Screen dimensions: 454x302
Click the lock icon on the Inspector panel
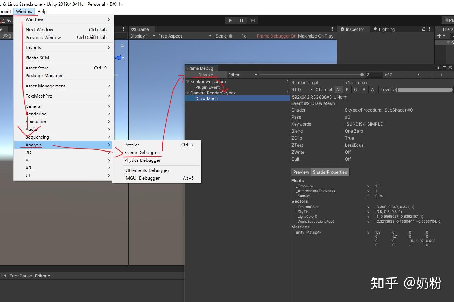[424, 29]
